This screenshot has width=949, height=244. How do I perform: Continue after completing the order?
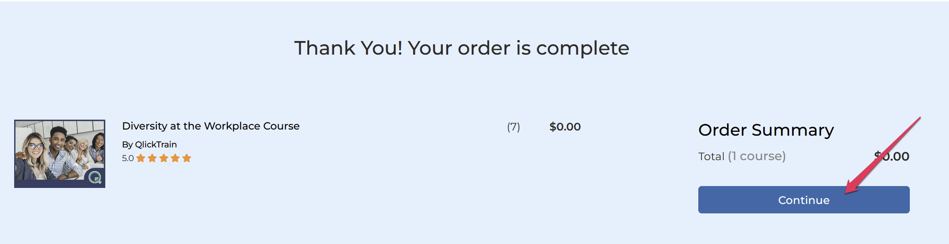(x=804, y=200)
